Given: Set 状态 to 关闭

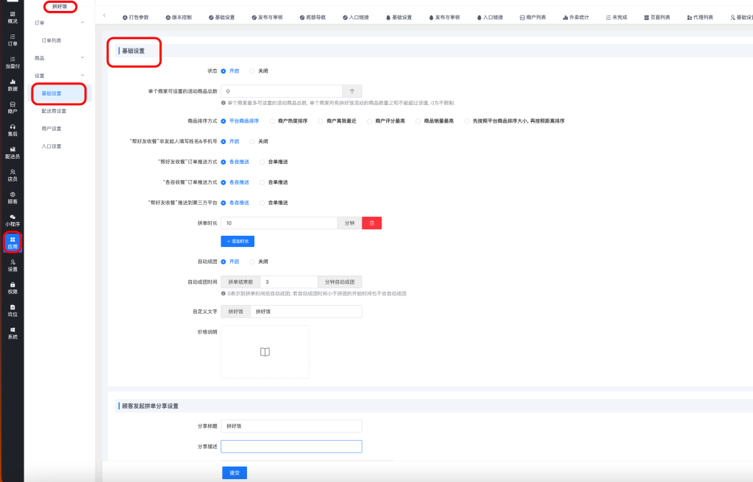Looking at the screenshot, I should (x=253, y=71).
